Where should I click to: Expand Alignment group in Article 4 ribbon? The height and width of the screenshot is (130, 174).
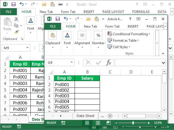tap(82, 48)
